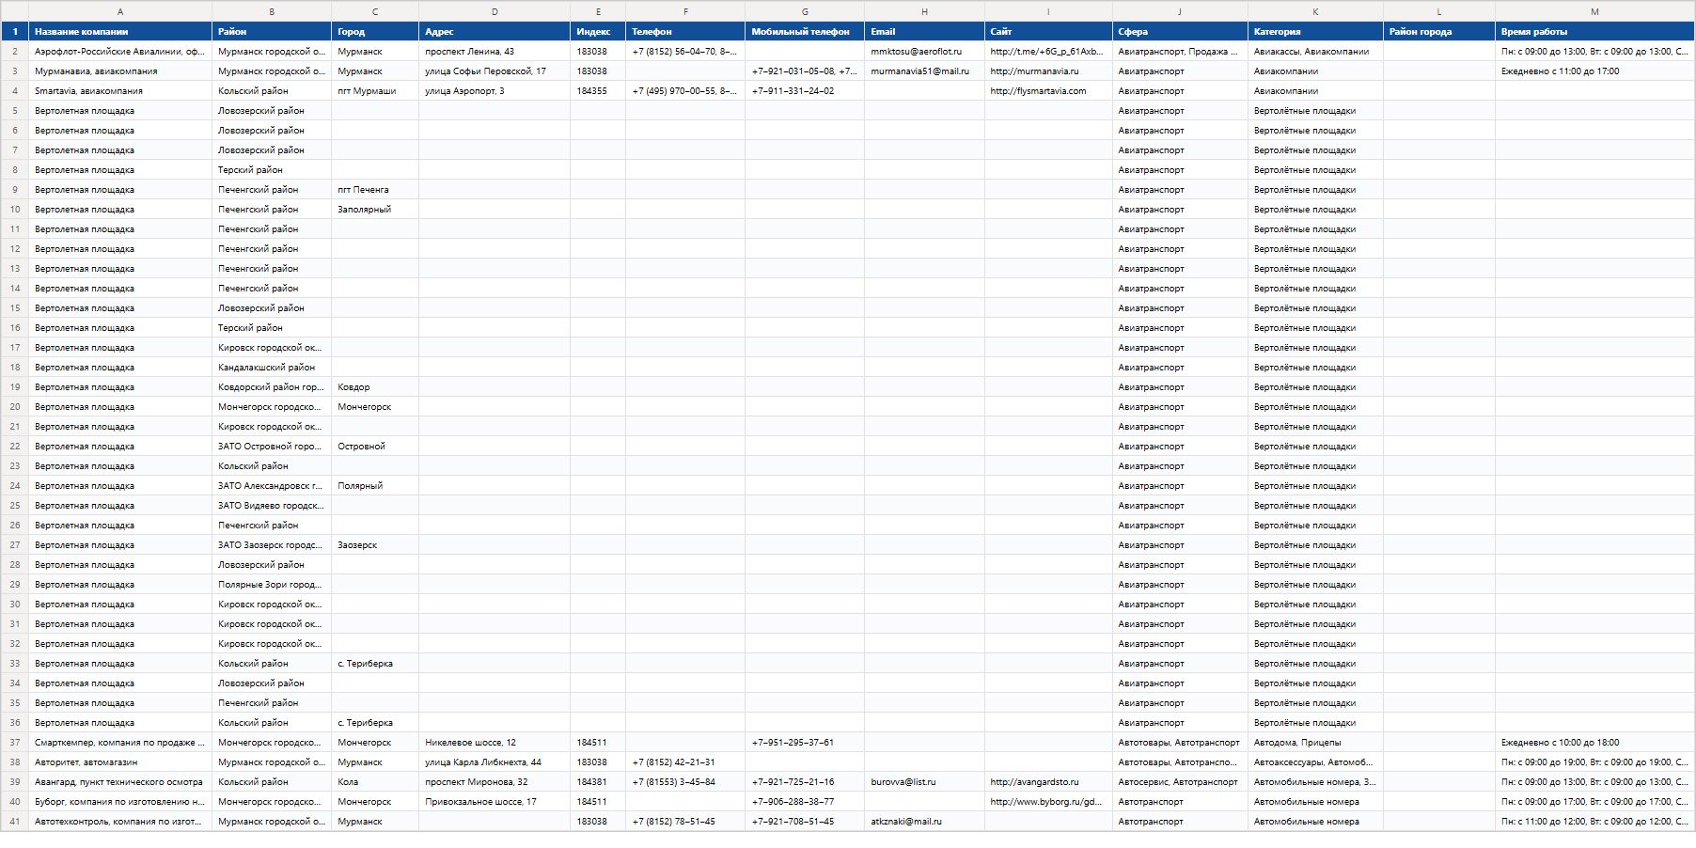1696x848 pixels.
Task: Open the http://avangardsto.ru site cell
Action: coord(1048,782)
